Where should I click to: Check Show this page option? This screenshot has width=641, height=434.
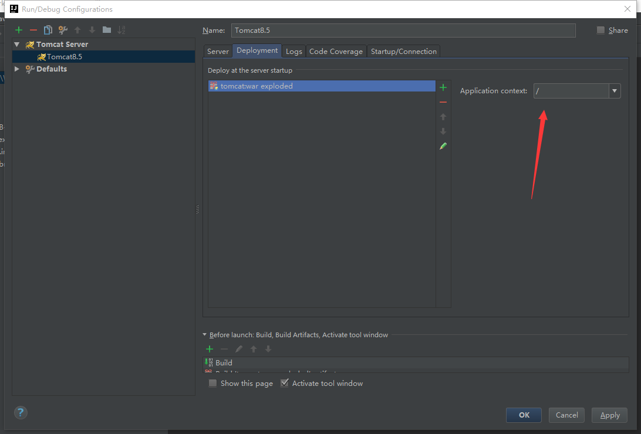click(x=212, y=384)
